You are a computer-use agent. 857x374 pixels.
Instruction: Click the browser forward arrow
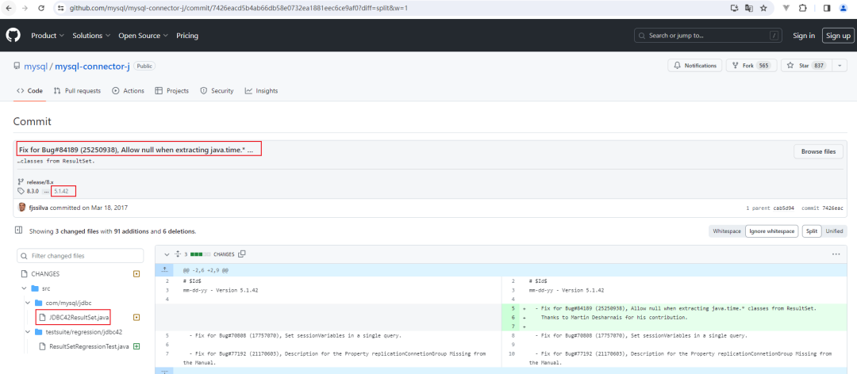[x=25, y=8]
